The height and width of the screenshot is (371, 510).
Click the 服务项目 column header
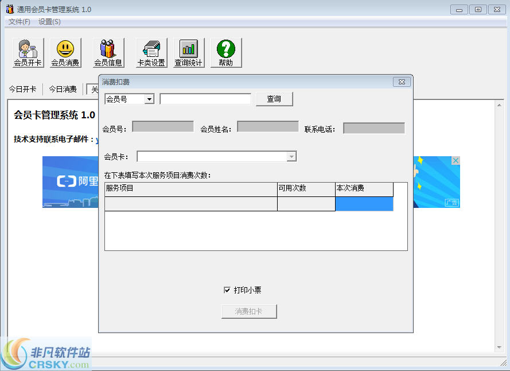191,190
